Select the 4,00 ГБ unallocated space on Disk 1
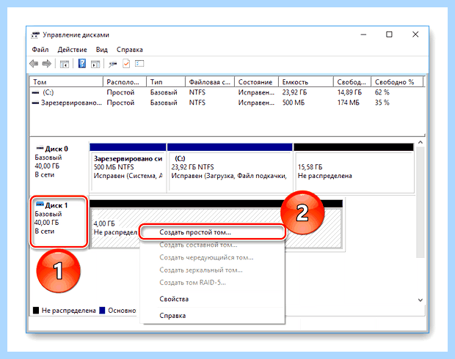The height and width of the screenshot is (359, 455). click(x=216, y=224)
